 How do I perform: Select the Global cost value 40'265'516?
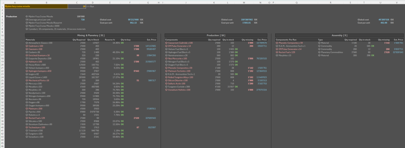click(x=384, y=20)
